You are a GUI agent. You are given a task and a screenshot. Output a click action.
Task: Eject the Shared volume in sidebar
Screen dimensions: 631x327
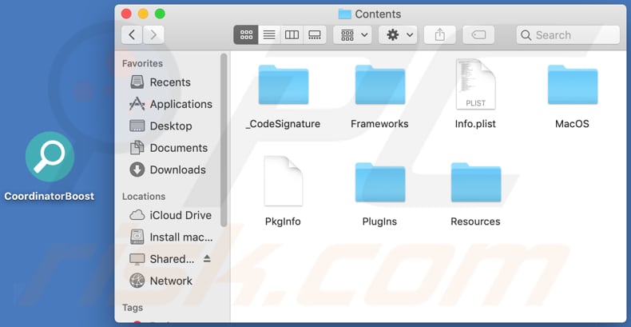pyautogui.click(x=207, y=259)
